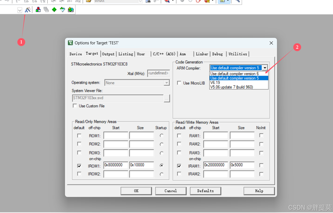333x213 pixels.
Task: Check RAM1 default checkbox
Action: click(x=179, y=135)
